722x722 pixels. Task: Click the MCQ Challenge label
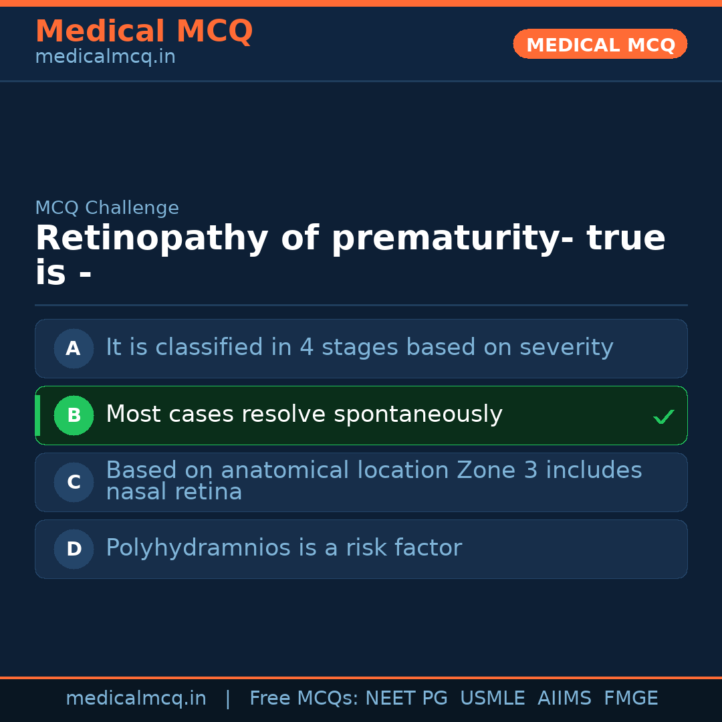107,208
